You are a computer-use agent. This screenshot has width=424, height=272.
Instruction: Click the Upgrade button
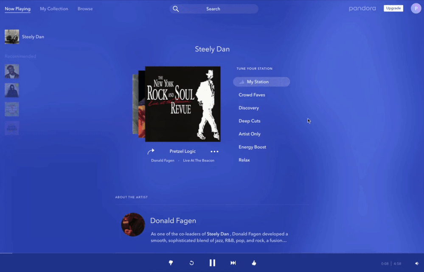393,8
